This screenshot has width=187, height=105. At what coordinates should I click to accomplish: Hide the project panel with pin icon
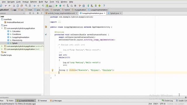42,13
